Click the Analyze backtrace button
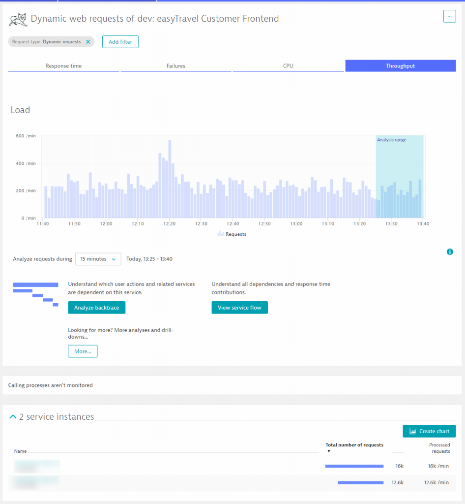The image size is (465, 504). 97,308
